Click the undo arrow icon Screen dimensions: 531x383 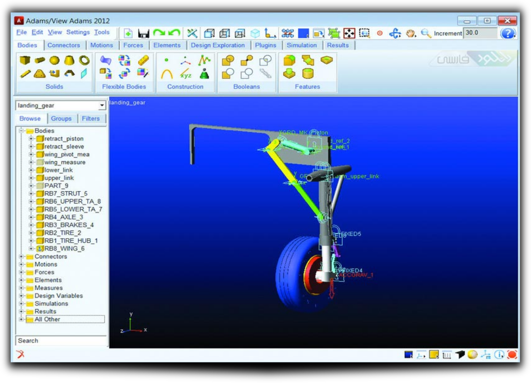point(174,33)
